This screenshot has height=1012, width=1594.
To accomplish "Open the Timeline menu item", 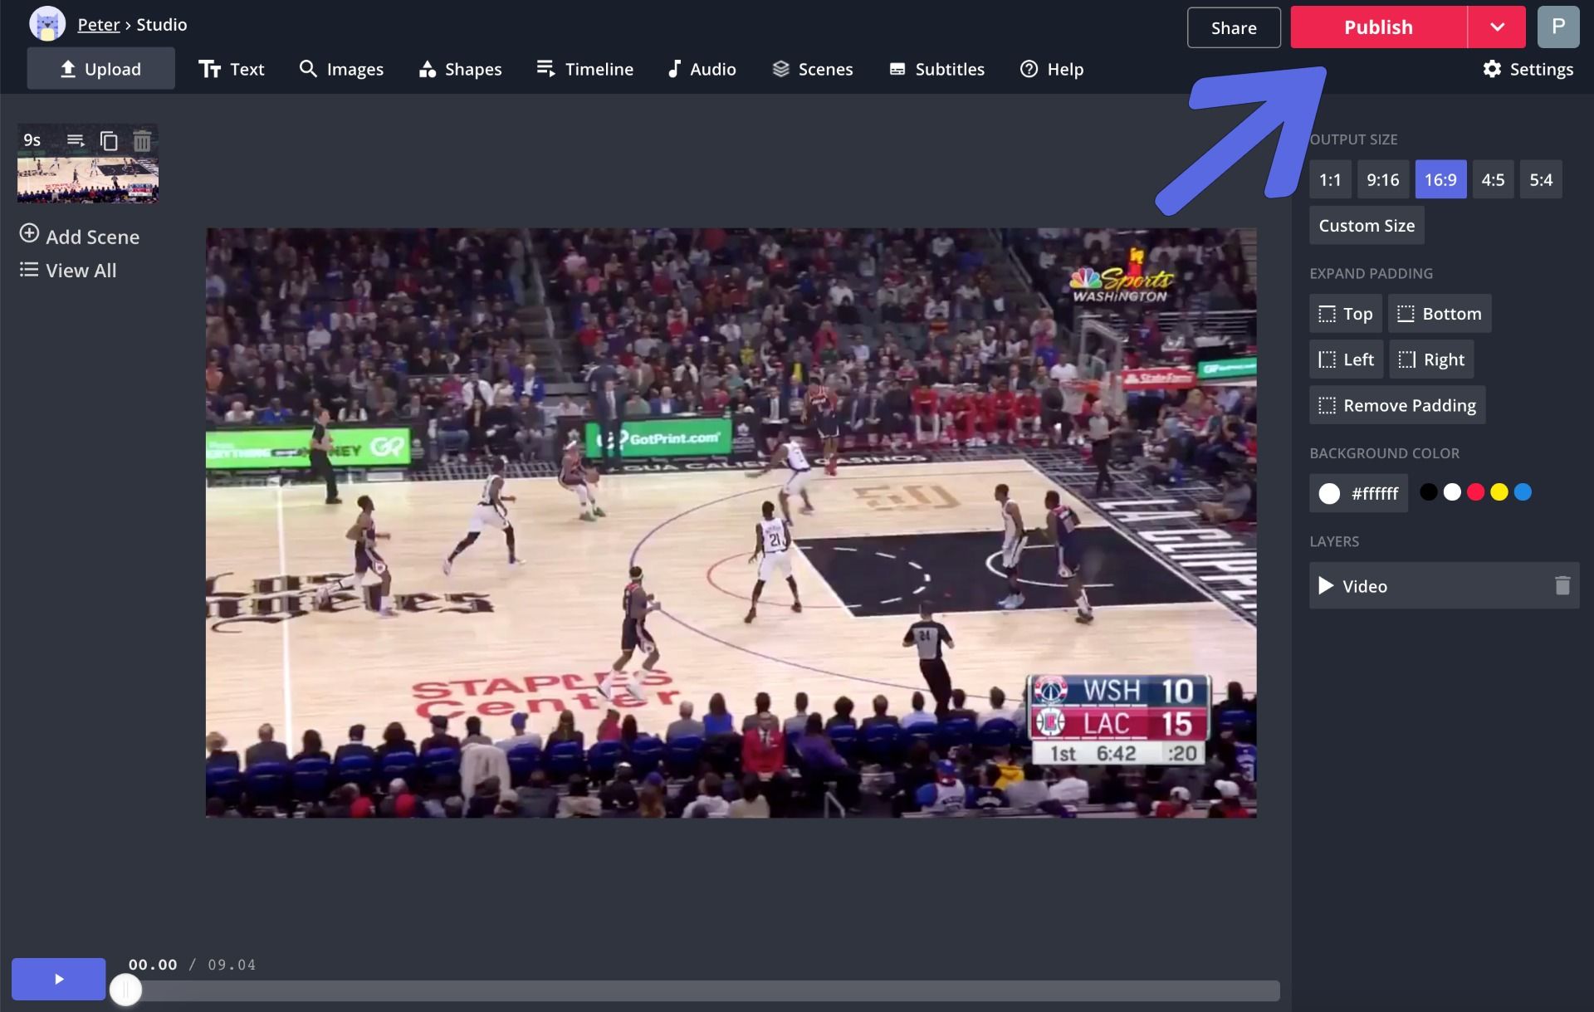I will (584, 69).
